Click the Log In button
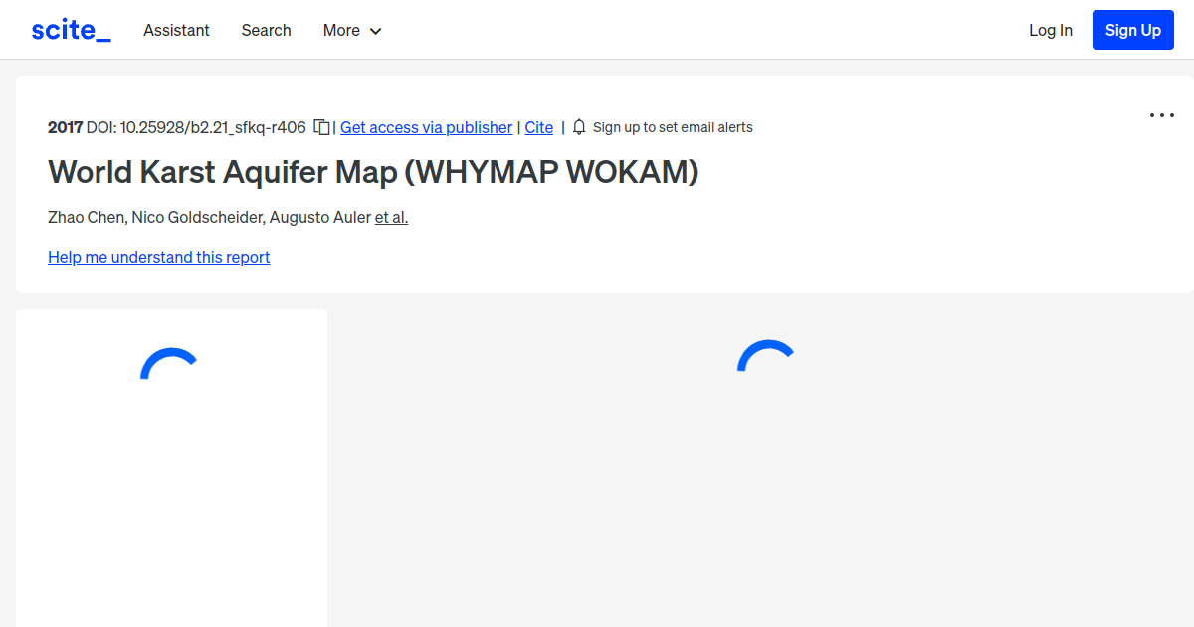This screenshot has width=1194, height=627. pyautogui.click(x=1051, y=30)
